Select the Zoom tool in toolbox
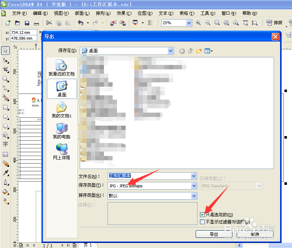 [5, 79]
